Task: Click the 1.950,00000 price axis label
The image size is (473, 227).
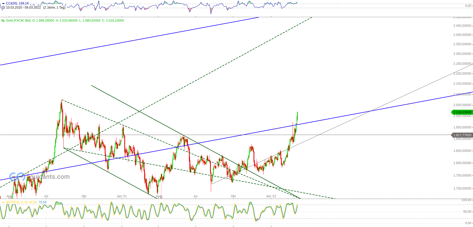Action: 462,127
